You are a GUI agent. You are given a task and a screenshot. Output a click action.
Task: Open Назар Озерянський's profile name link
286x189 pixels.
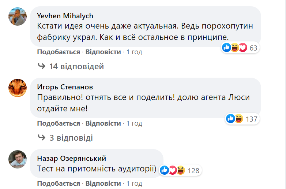[x=72, y=158]
